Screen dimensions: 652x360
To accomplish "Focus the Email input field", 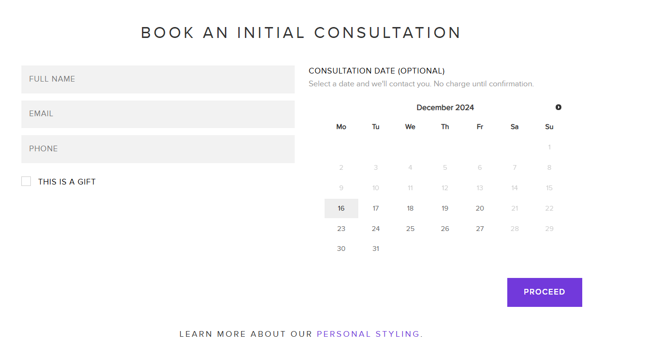I will point(158,114).
